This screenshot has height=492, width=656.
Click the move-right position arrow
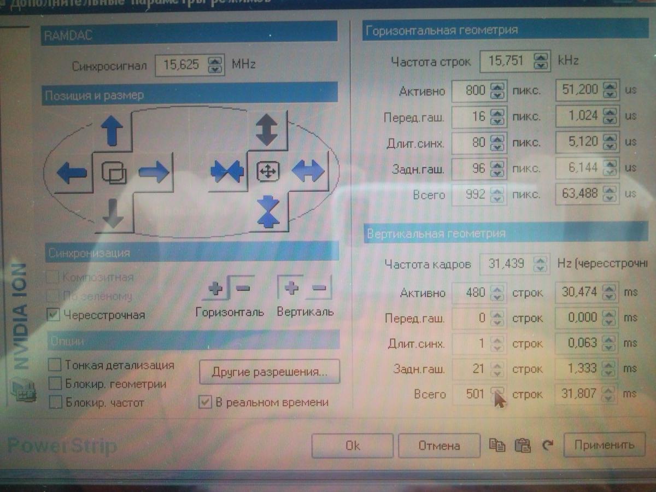click(x=154, y=173)
